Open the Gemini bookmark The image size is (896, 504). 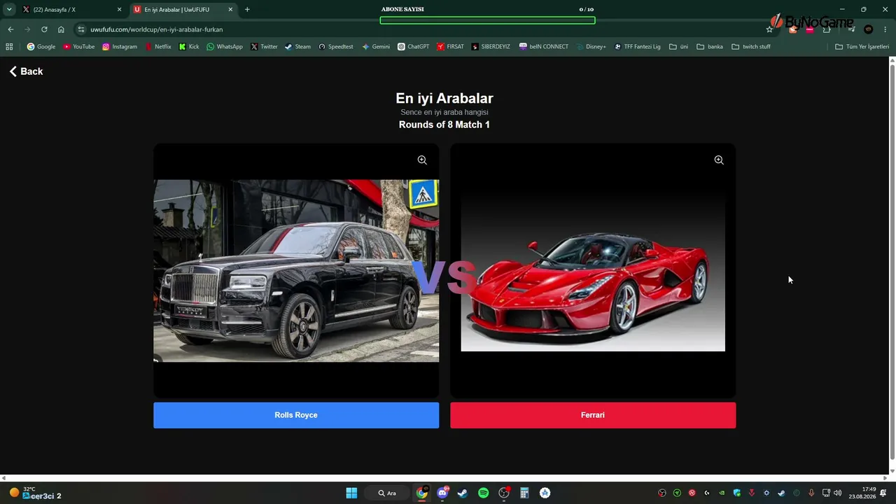(x=376, y=47)
